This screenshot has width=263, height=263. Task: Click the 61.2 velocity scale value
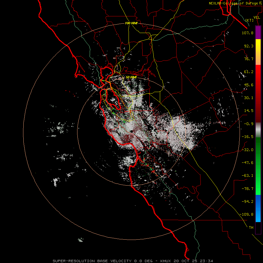click(x=249, y=72)
